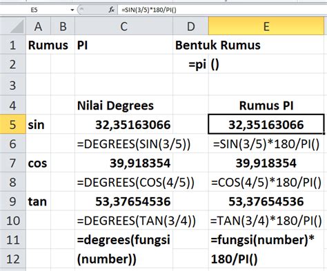This screenshot has width=327, height=271.
Task: Click the Name Box showing E5
Action: [x=34, y=10]
